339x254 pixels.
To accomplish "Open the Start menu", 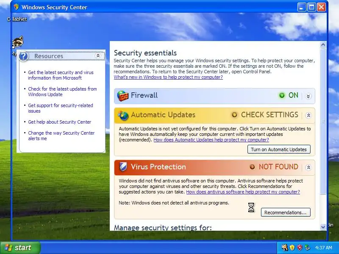I will [20, 248].
